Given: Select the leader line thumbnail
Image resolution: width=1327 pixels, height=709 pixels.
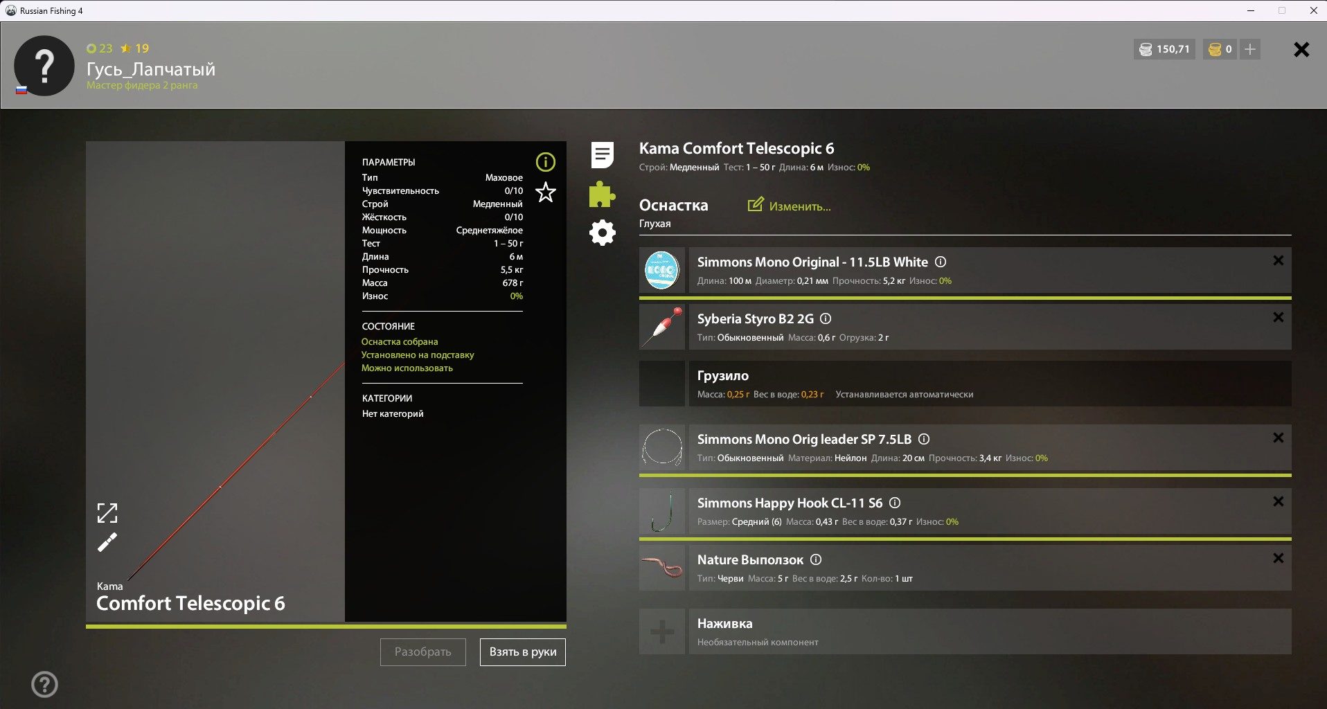Looking at the screenshot, I should (662, 447).
